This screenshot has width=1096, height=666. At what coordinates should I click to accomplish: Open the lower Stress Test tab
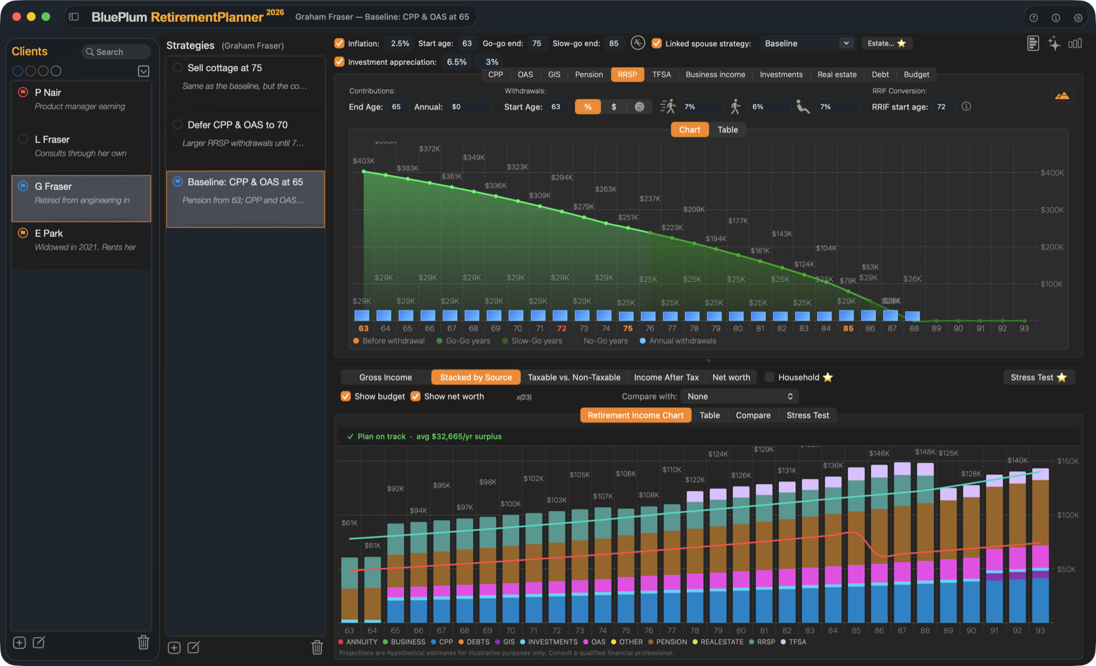coord(808,416)
